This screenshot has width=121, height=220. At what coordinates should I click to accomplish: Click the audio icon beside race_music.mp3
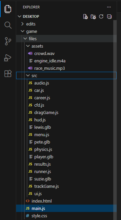tap(30, 68)
